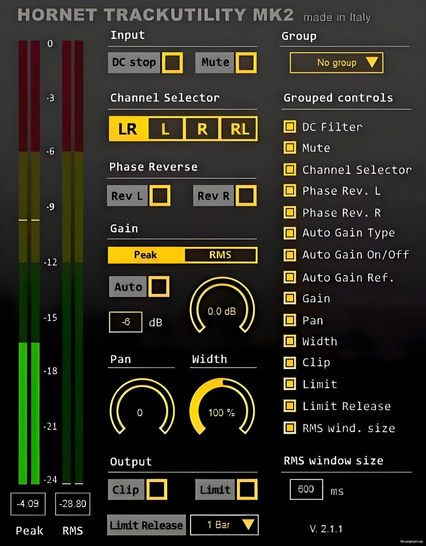Click the RMS value readout -28.80
This screenshot has width=426, height=546.
click(73, 503)
